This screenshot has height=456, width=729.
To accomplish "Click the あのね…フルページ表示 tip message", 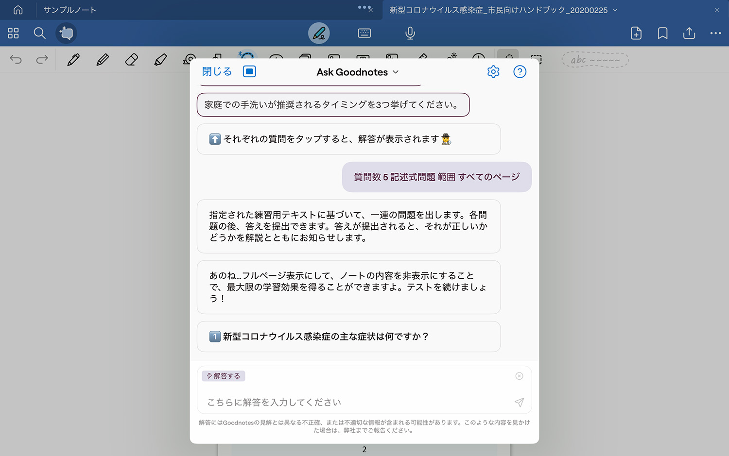I will pos(348,287).
